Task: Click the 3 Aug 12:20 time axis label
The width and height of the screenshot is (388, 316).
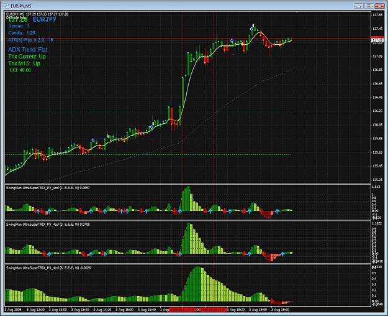Action: click(36, 310)
